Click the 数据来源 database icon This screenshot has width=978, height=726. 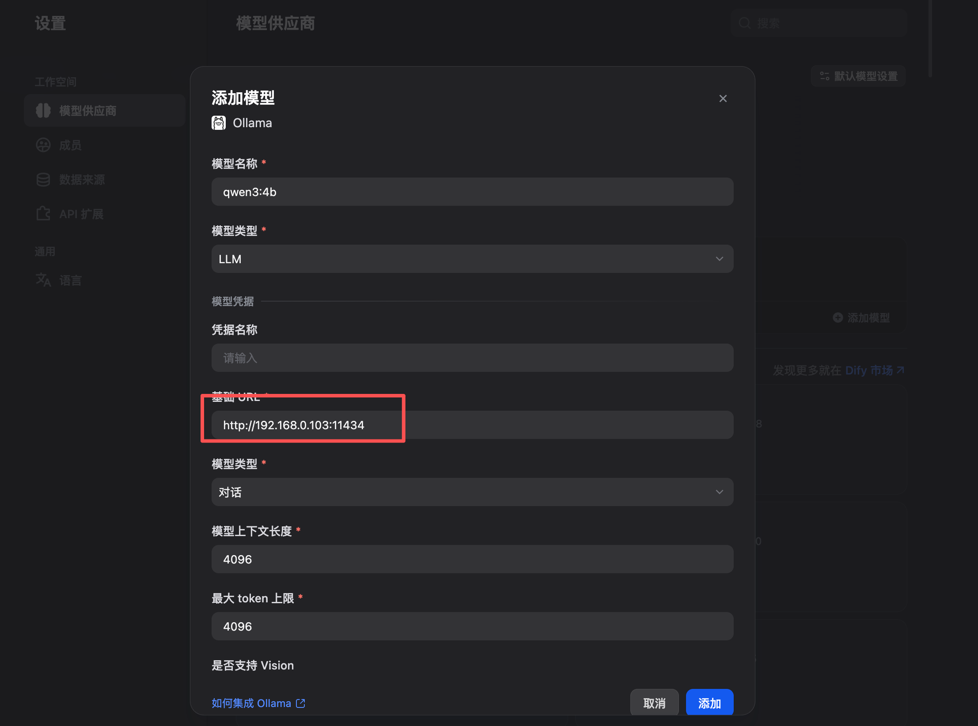click(43, 179)
